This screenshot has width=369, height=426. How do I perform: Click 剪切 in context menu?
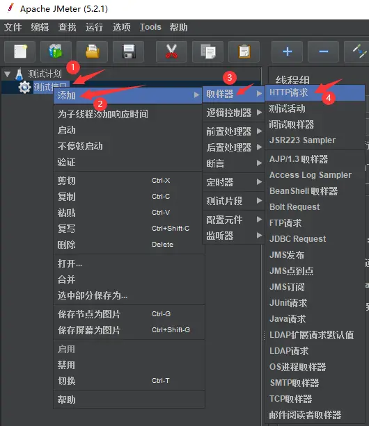click(x=129, y=181)
